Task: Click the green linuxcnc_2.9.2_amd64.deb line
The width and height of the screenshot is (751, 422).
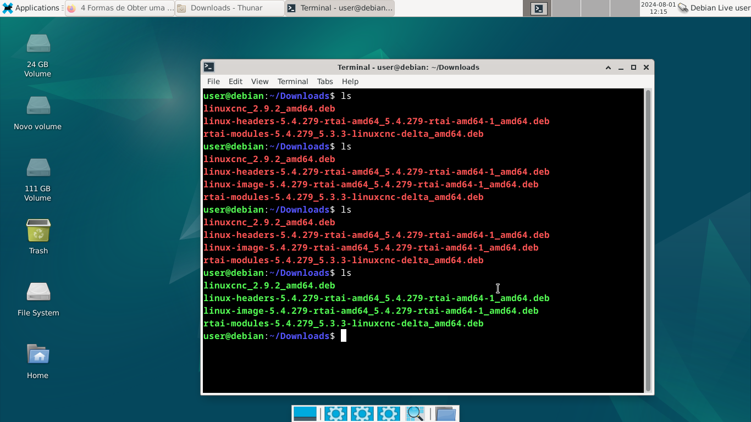Action: point(269,286)
